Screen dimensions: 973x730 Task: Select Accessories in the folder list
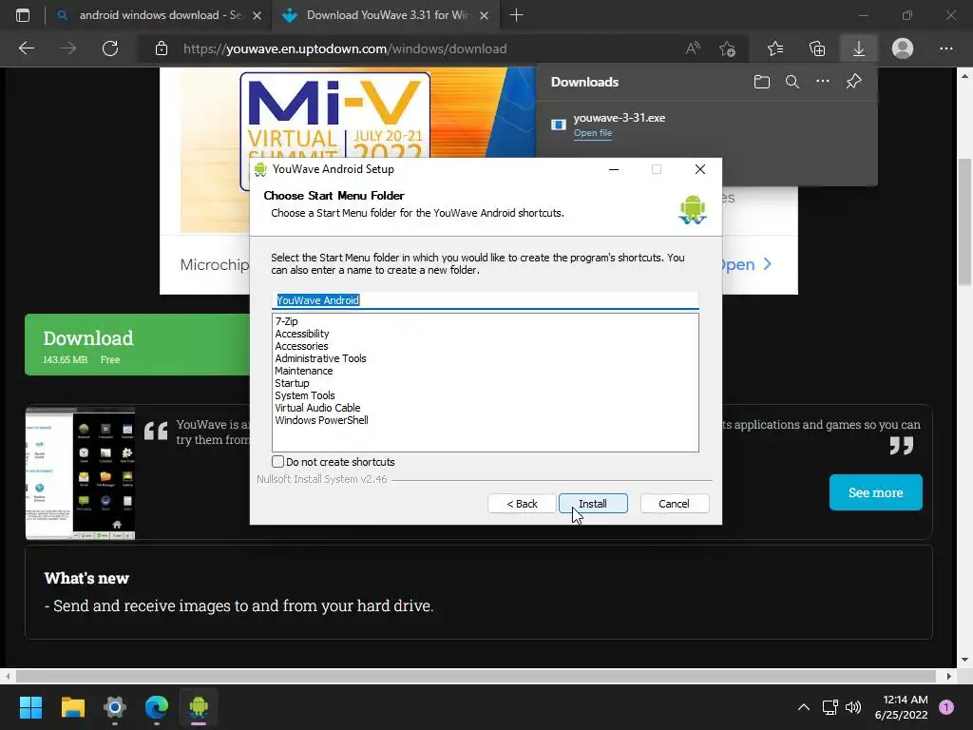click(x=301, y=346)
